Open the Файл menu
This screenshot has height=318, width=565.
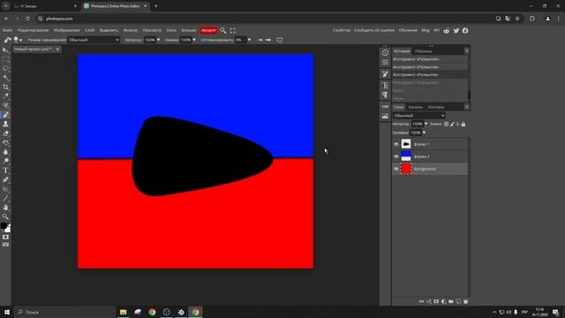click(8, 31)
